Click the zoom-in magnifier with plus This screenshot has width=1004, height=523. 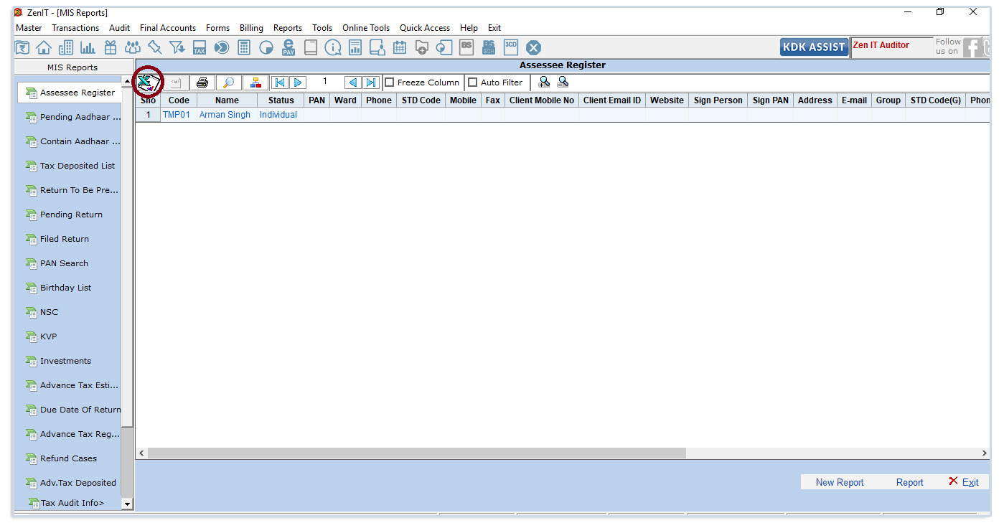[x=544, y=82]
